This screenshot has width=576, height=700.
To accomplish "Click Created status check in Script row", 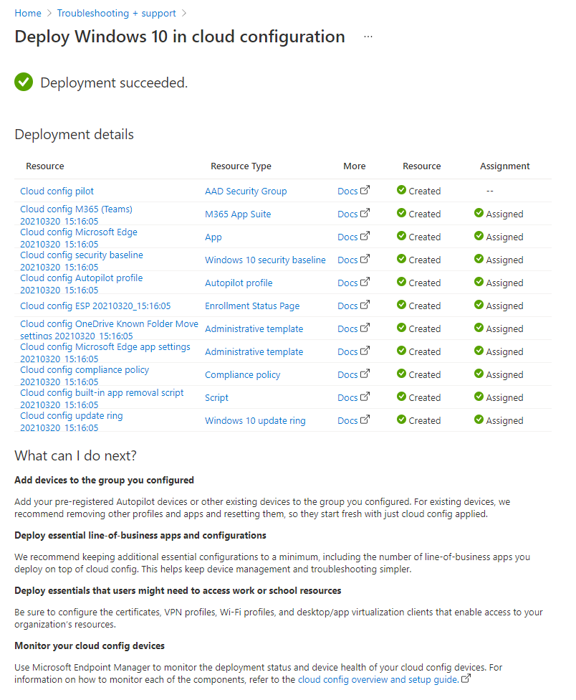I will click(x=401, y=397).
